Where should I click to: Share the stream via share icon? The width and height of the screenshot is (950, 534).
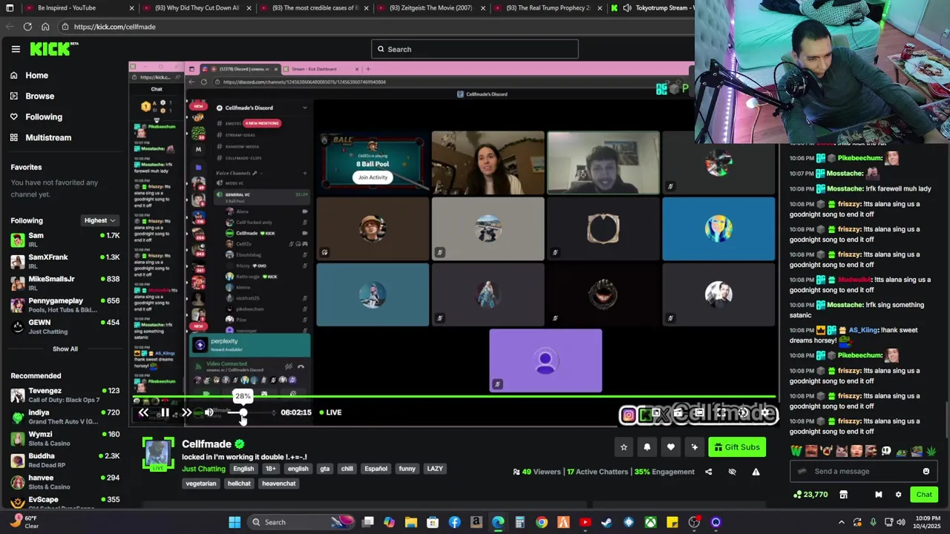[x=708, y=472]
